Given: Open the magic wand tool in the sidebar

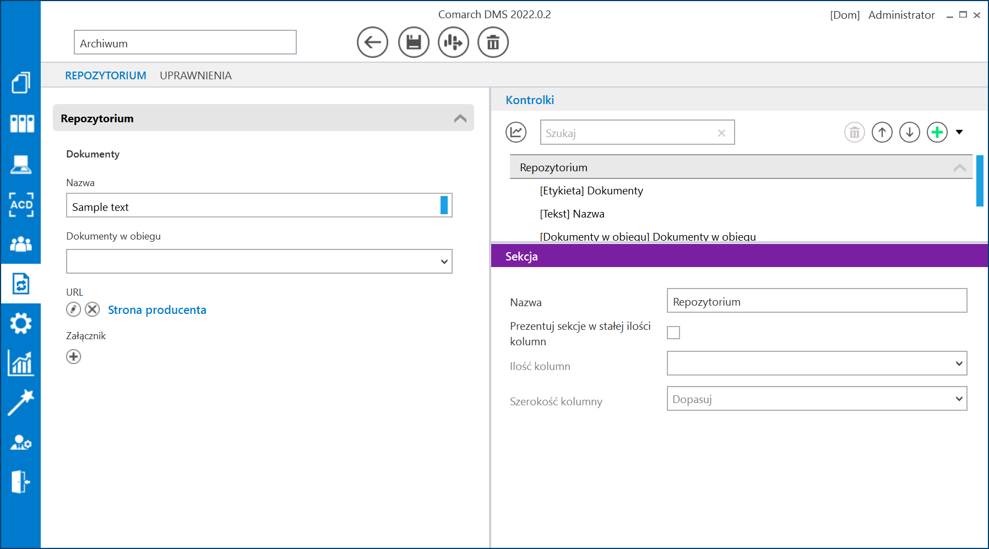Looking at the screenshot, I should (x=21, y=403).
